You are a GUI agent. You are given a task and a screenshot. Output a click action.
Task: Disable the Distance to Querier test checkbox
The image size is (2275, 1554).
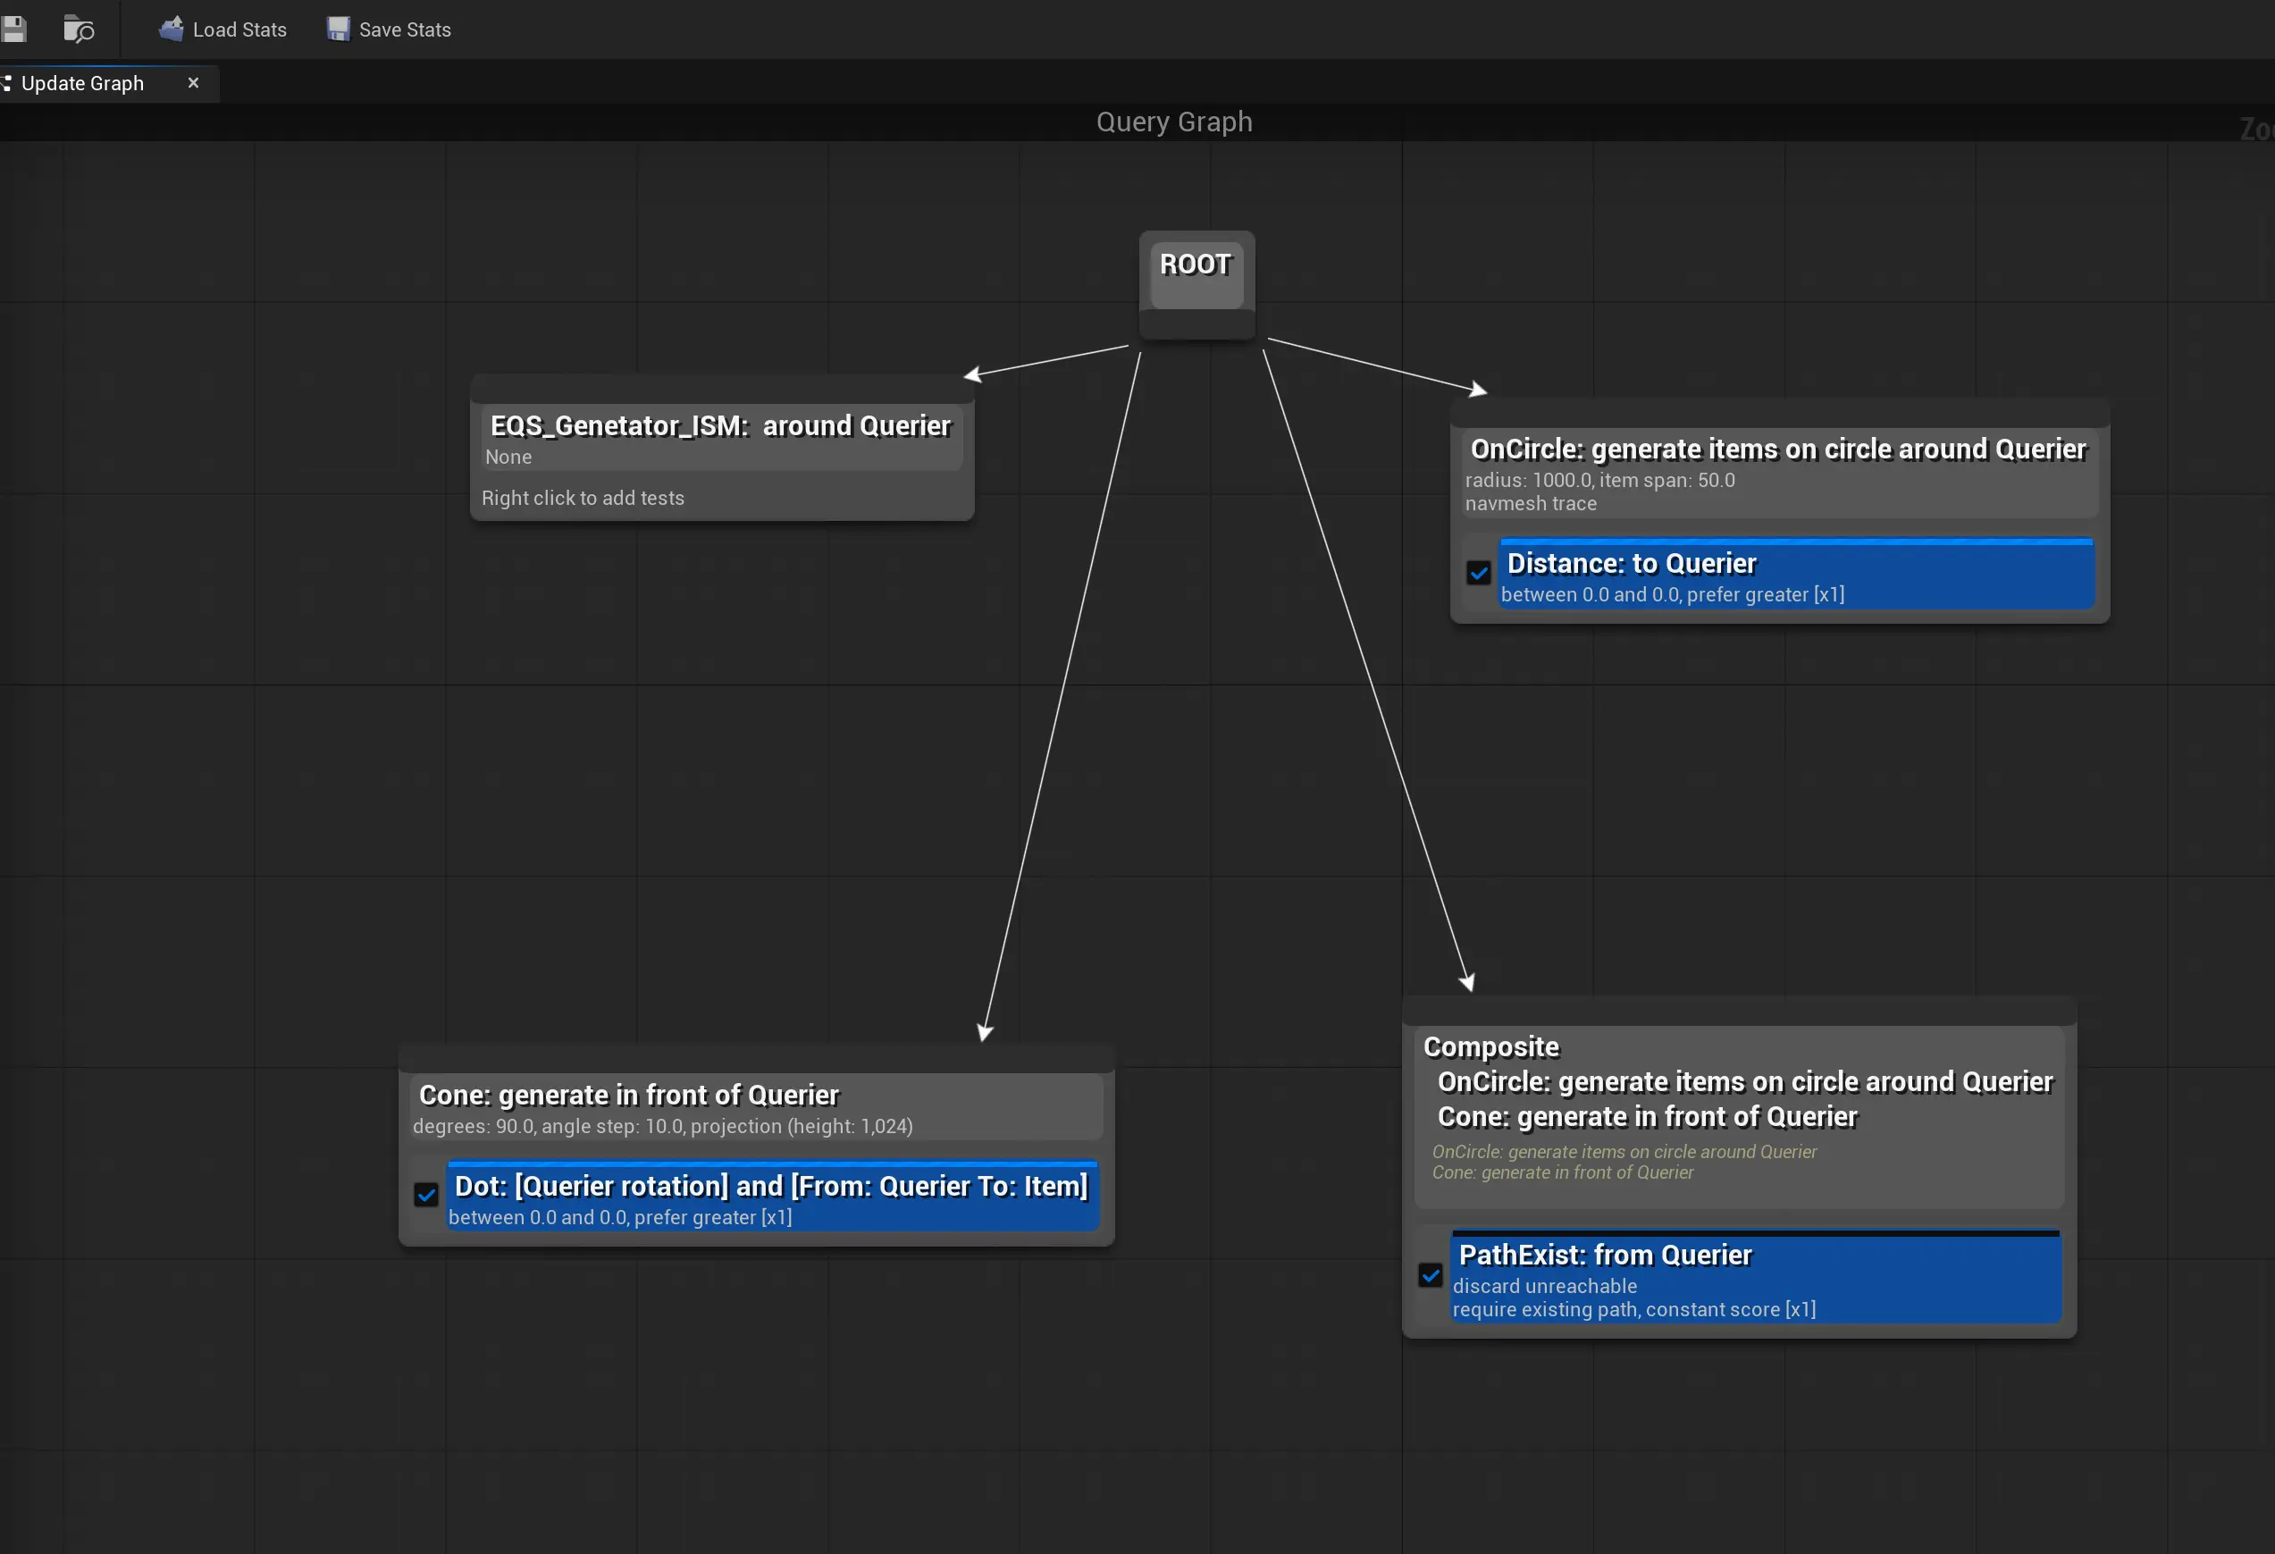point(1478,573)
